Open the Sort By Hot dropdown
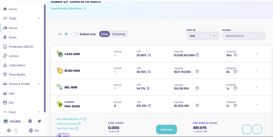Image resolution: width=273 pixels, height=137 pixels. (x=203, y=36)
